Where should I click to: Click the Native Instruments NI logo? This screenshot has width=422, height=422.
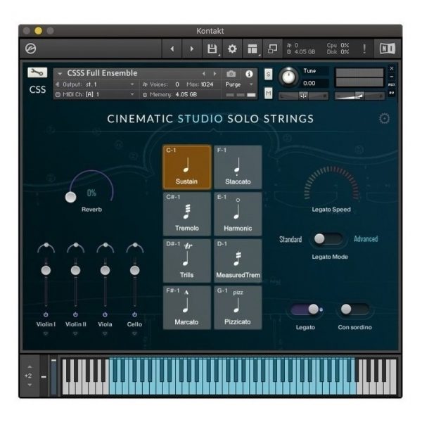[x=388, y=49]
